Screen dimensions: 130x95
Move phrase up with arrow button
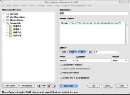point(40,86)
